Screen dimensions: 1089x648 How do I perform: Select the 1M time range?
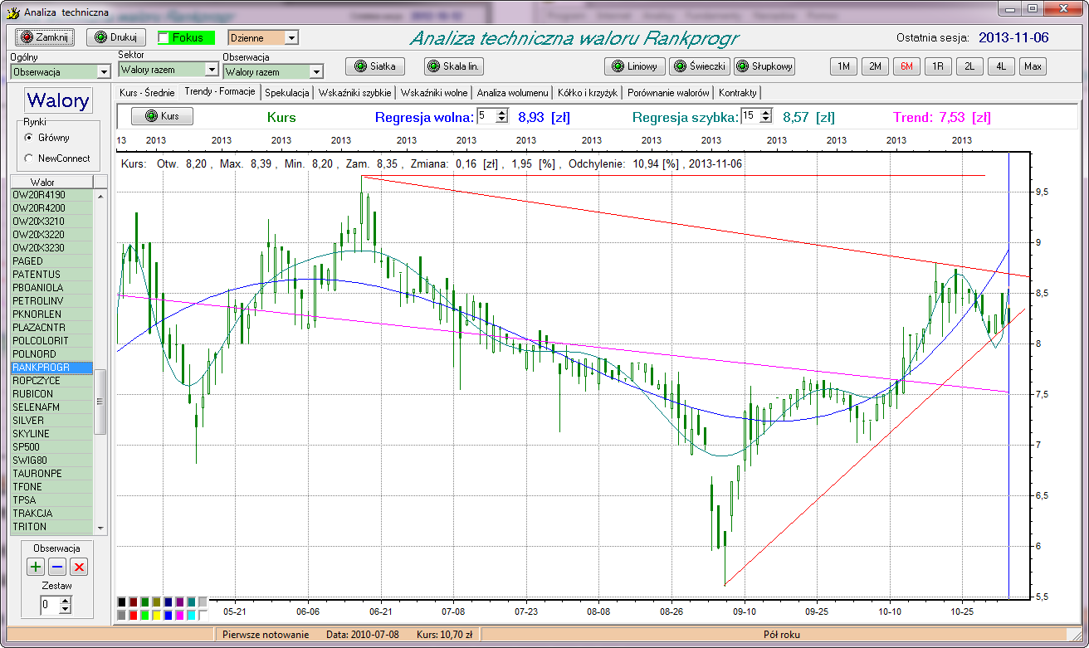[x=842, y=66]
